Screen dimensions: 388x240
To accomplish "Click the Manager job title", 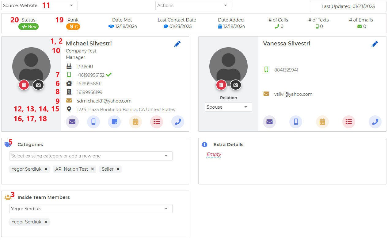I will pos(75,57).
